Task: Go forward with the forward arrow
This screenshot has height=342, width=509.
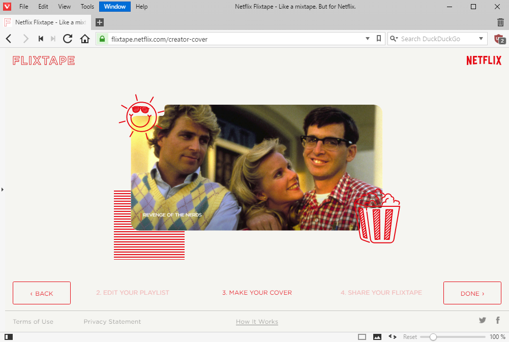Action: tap(25, 39)
